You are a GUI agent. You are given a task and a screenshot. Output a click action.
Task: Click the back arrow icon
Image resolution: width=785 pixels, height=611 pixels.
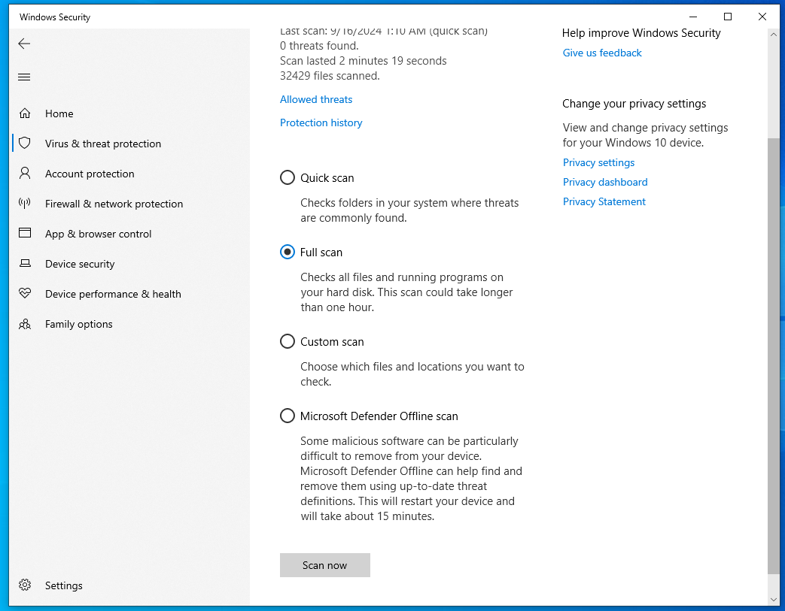[24, 44]
